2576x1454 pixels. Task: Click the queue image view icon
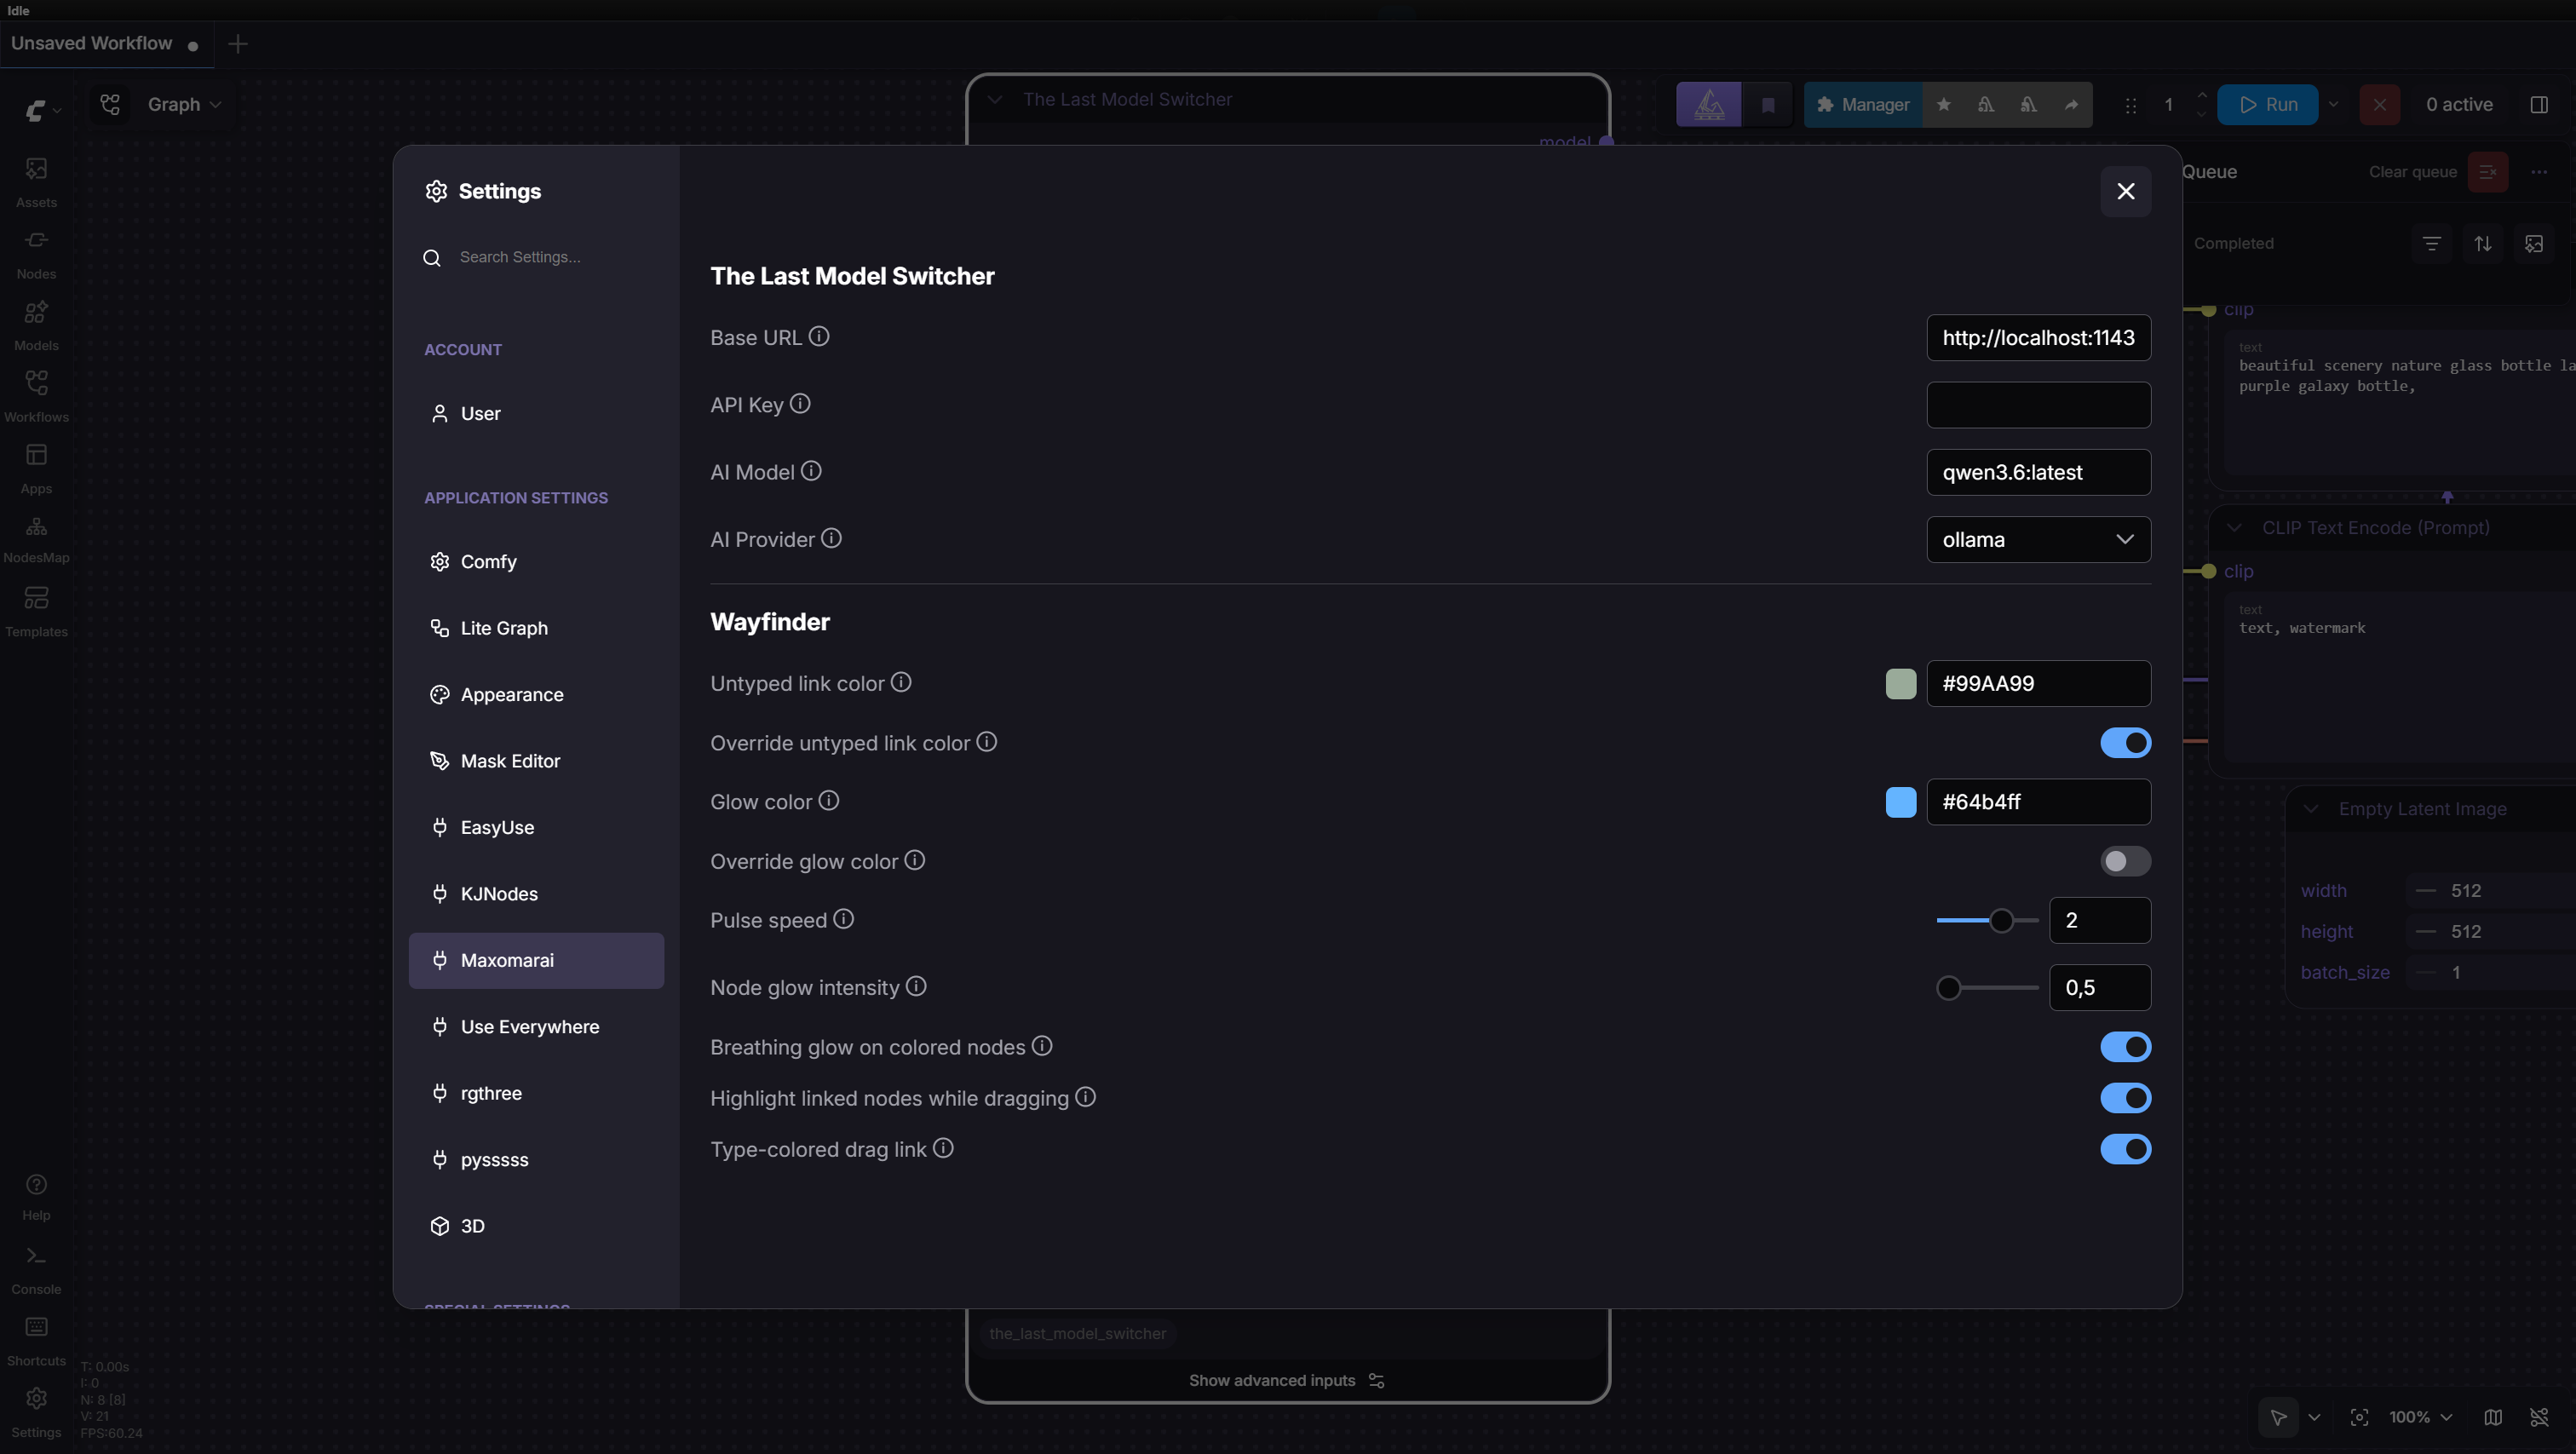click(2533, 243)
